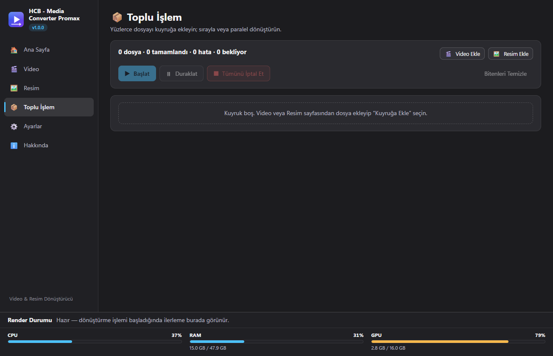
Task: Click Bitenleri Temizle
Action: pyautogui.click(x=506, y=74)
